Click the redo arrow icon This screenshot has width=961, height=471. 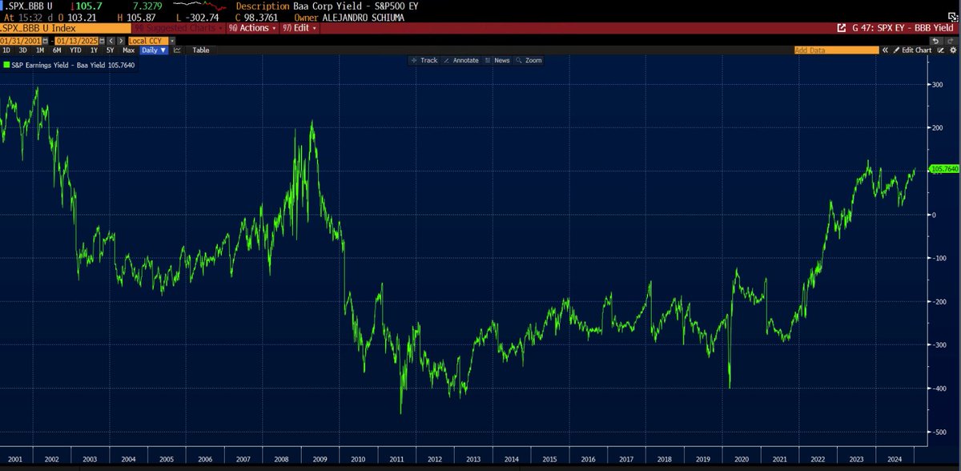pos(951,41)
